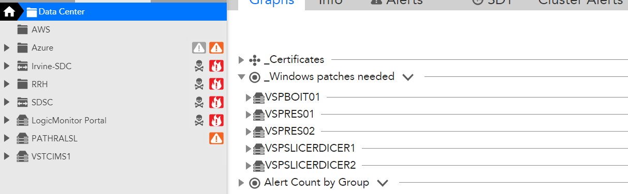
Task: Click LogicMonitor Portal skull icon
Action: point(199,120)
